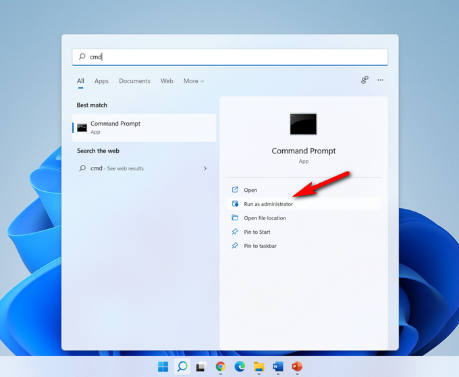459x377 pixels.
Task: Open File Explorer from the taskbar
Action: pos(259,366)
